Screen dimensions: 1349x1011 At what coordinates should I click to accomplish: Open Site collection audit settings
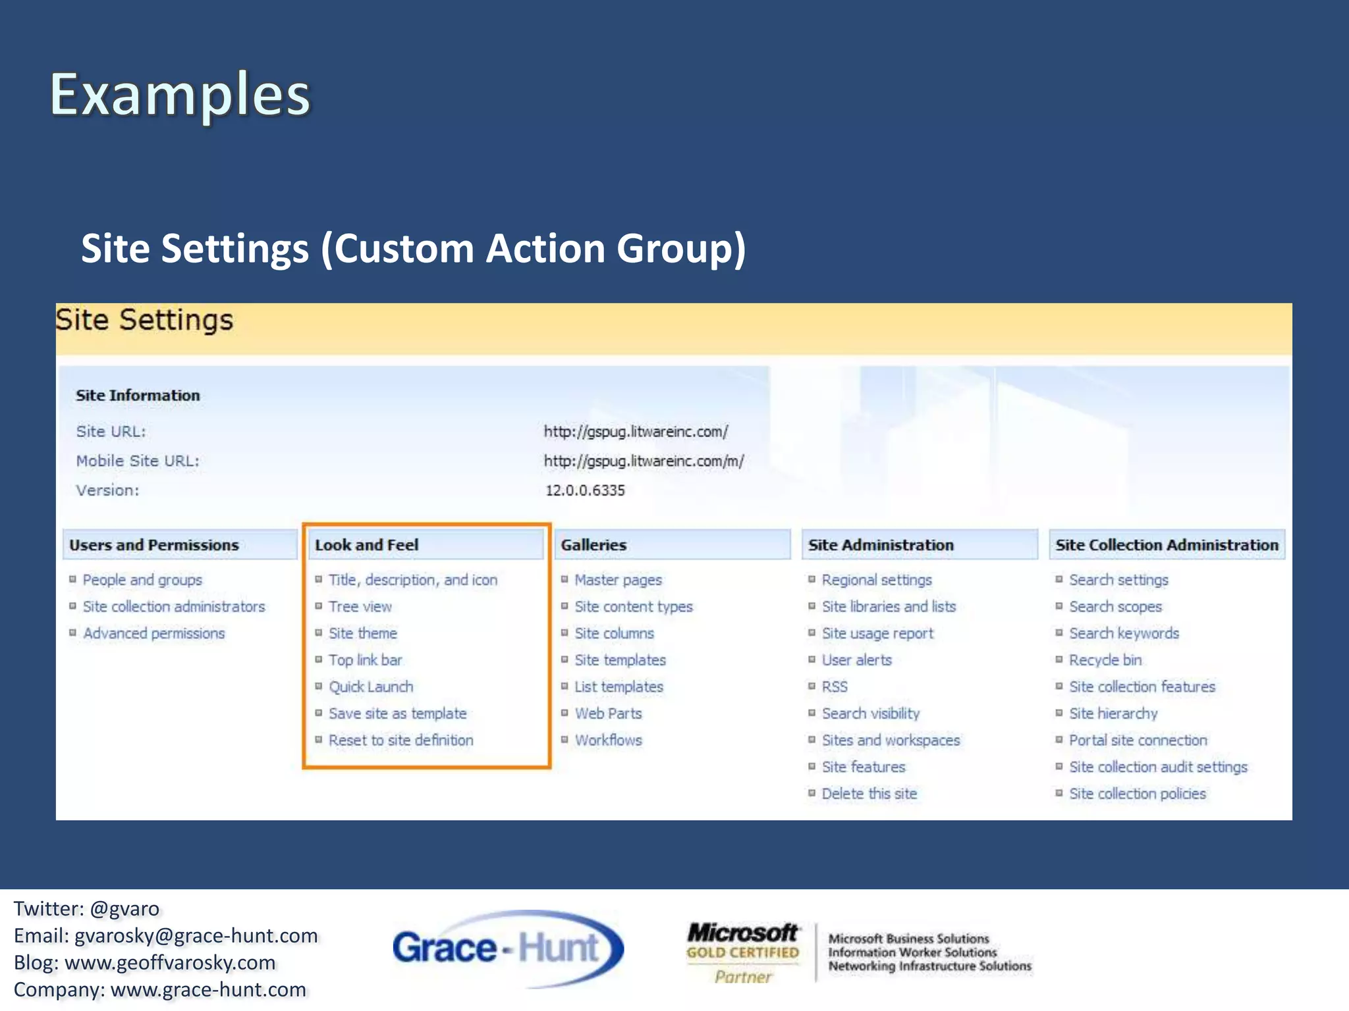1158,767
